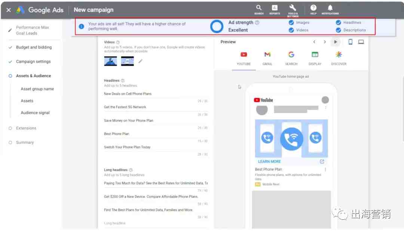Select the second video thumbnail

point(127,61)
